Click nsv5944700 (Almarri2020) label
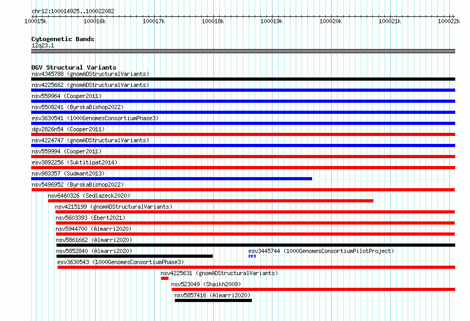Viewport: 470px width, 321px height. 93,229
